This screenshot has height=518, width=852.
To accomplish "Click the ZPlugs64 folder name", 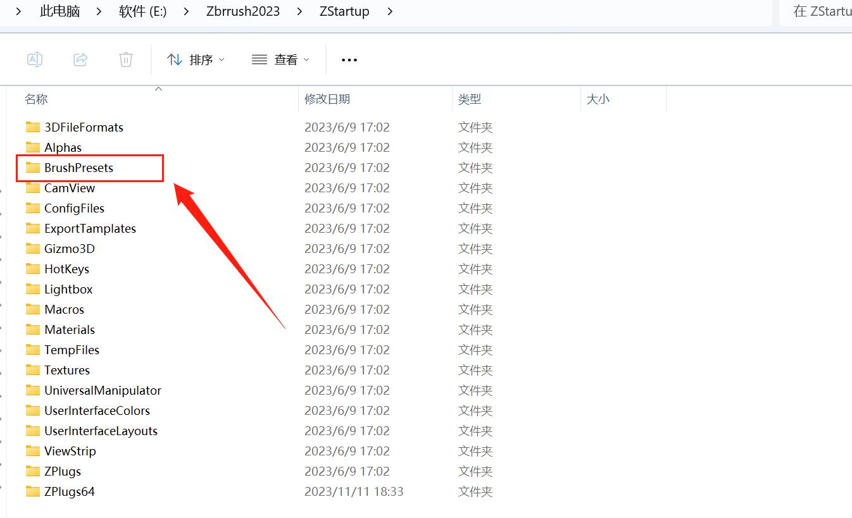I will point(70,491).
